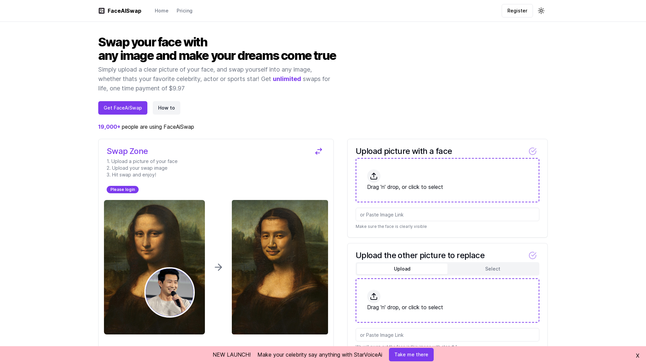Open the Pricing nav link
Image resolution: width=646 pixels, height=363 pixels.
click(x=184, y=11)
